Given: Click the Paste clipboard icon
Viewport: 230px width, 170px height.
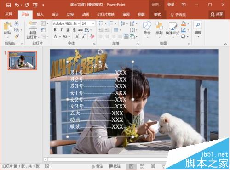Looking at the screenshot, I should pos(8,26).
